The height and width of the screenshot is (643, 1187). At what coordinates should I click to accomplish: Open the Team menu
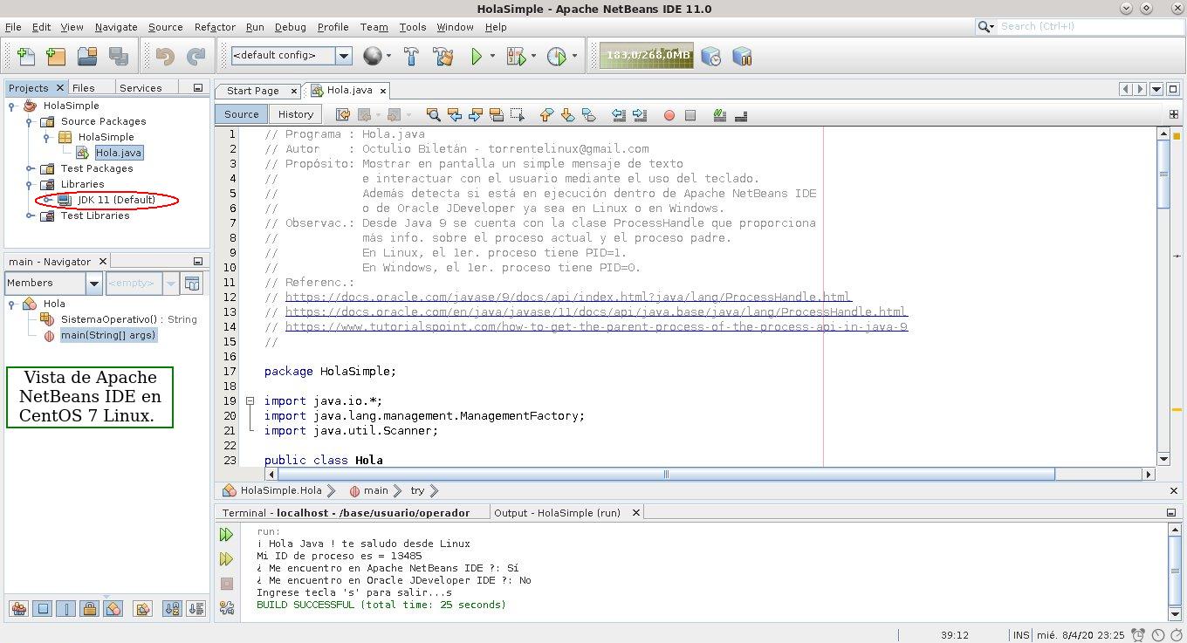pos(374,27)
